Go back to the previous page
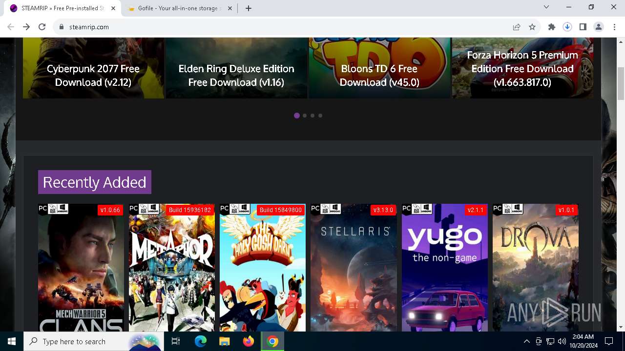 click(11, 27)
